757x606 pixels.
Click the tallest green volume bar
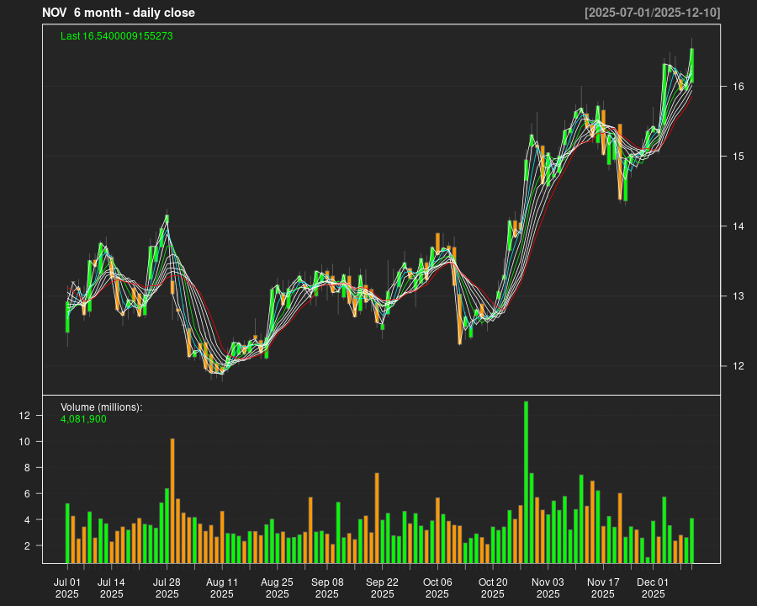click(526, 481)
